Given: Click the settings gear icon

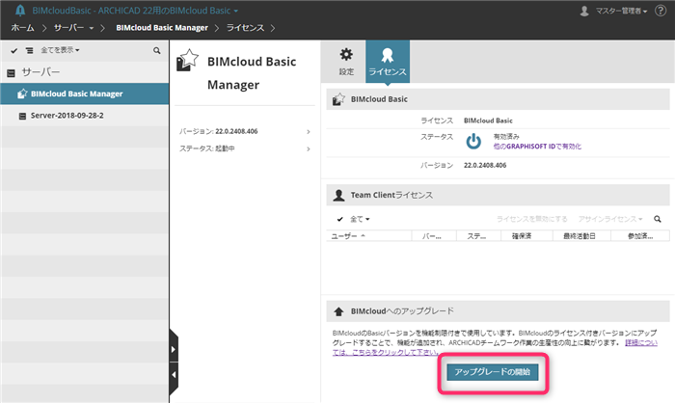Looking at the screenshot, I should 346,55.
